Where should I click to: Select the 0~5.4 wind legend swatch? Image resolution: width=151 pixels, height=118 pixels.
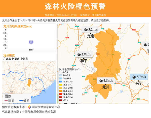[61, 72]
